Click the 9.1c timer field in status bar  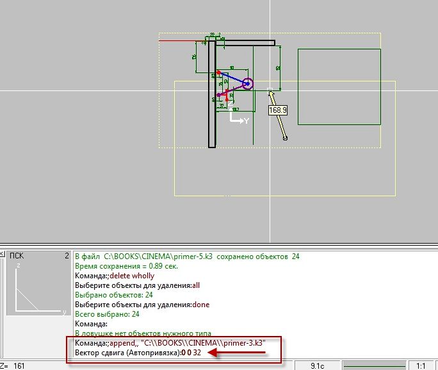(318, 366)
